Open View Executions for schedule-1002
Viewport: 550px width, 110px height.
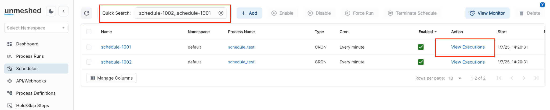[468, 62]
